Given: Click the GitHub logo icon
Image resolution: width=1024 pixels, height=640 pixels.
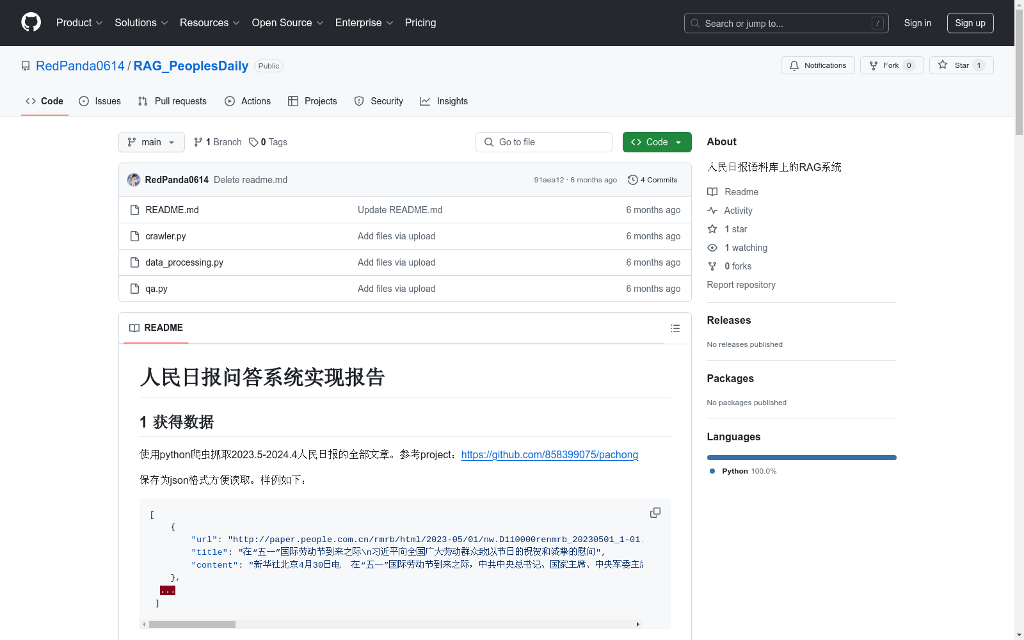Looking at the screenshot, I should [31, 22].
